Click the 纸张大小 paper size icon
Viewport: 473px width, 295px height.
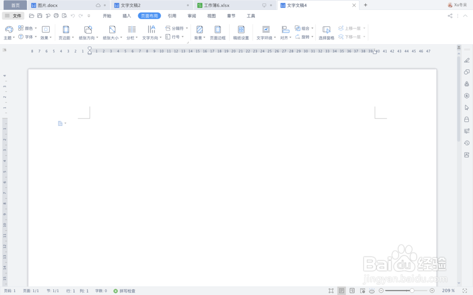coord(112,29)
